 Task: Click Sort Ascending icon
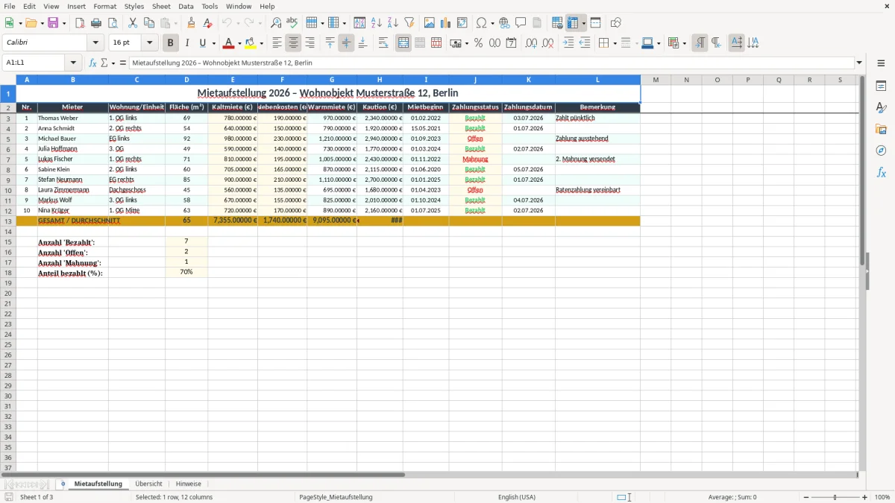tap(377, 23)
